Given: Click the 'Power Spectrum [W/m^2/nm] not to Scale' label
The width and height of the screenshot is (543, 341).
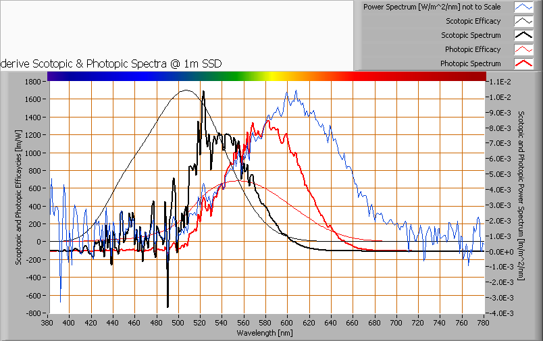Looking at the screenshot, I should 432,7.
